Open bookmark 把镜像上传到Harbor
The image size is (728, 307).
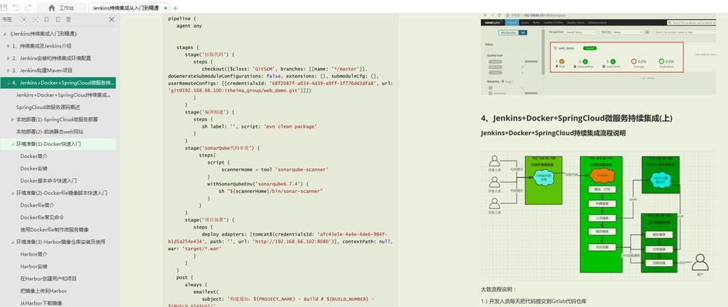[x=43, y=291]
